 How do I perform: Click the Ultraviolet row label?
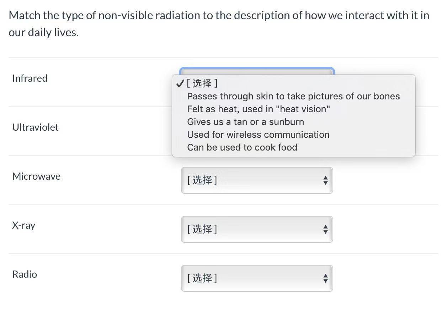tap(35, 127)
